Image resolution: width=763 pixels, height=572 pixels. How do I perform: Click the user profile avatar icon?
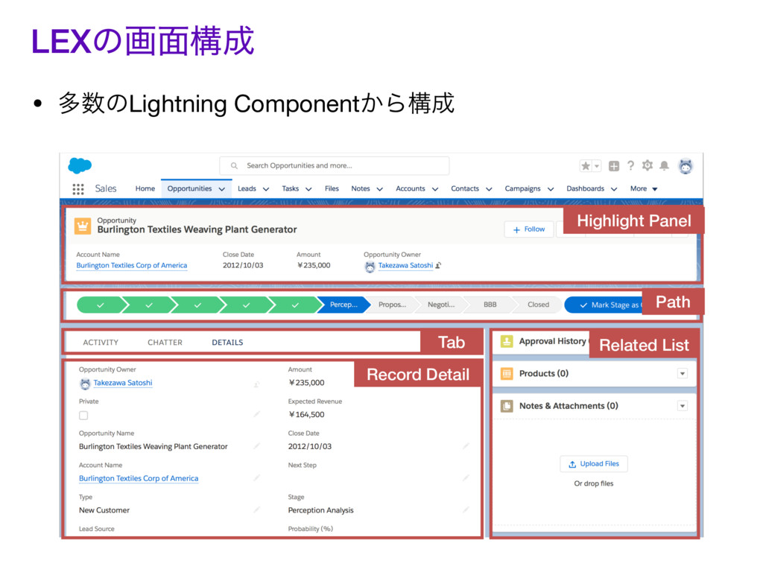[686, 166]
